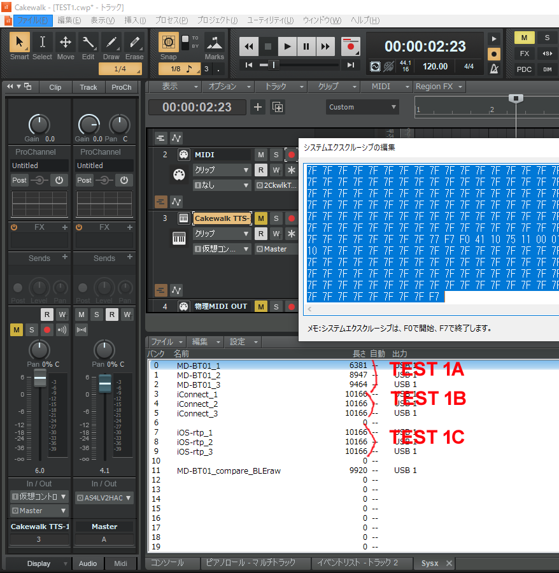This screenshot has width=559, height=573.
Task: Stop playback in the transport
Action: point(268,46)
